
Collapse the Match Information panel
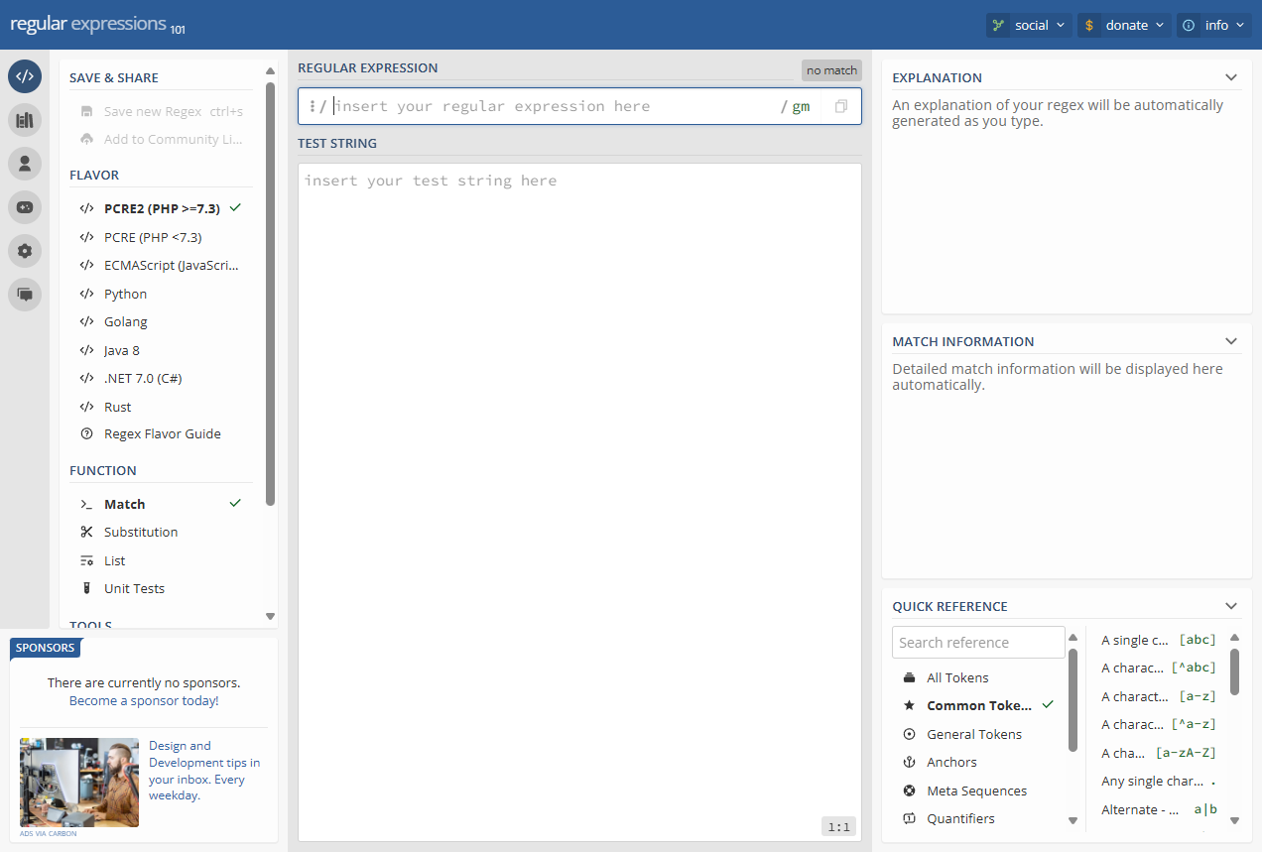click(x=1231, y=341)
